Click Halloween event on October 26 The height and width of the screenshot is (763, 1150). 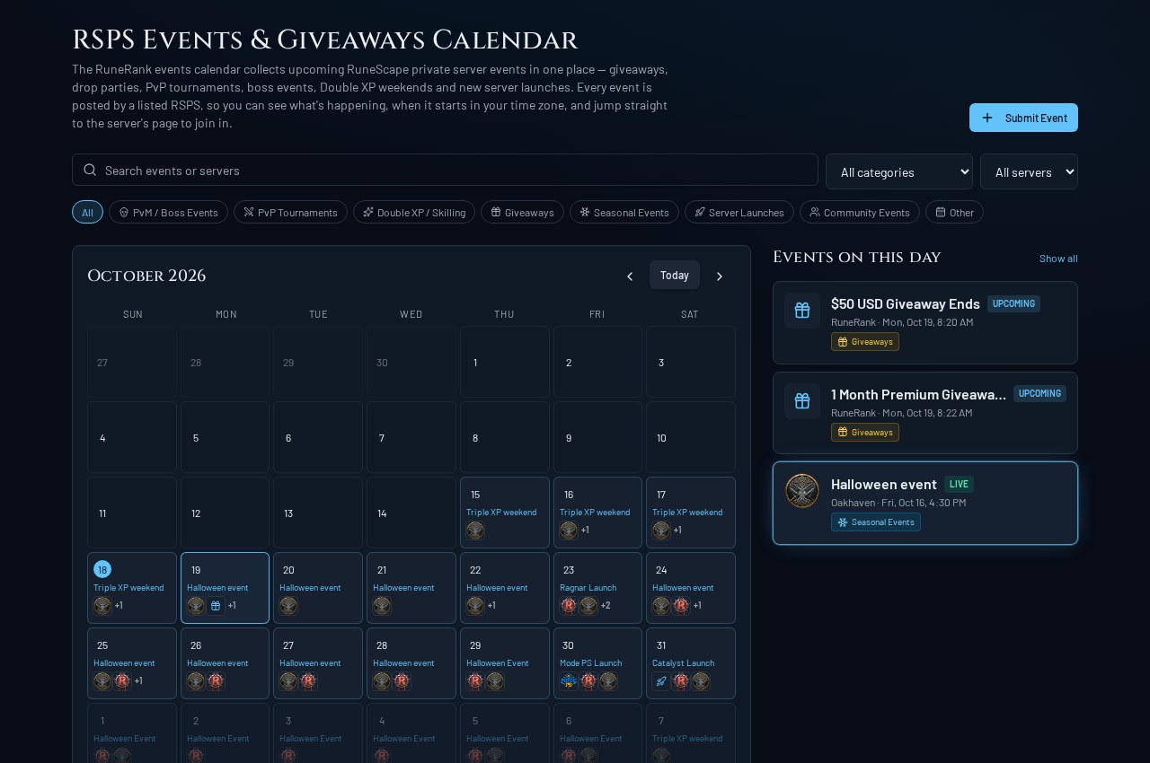(217, 662)
